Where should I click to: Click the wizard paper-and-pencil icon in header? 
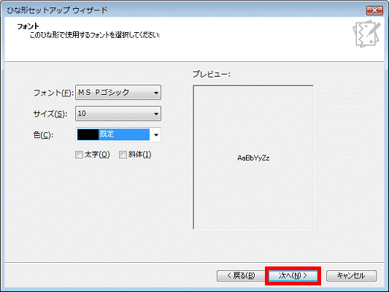click(366, 34)
